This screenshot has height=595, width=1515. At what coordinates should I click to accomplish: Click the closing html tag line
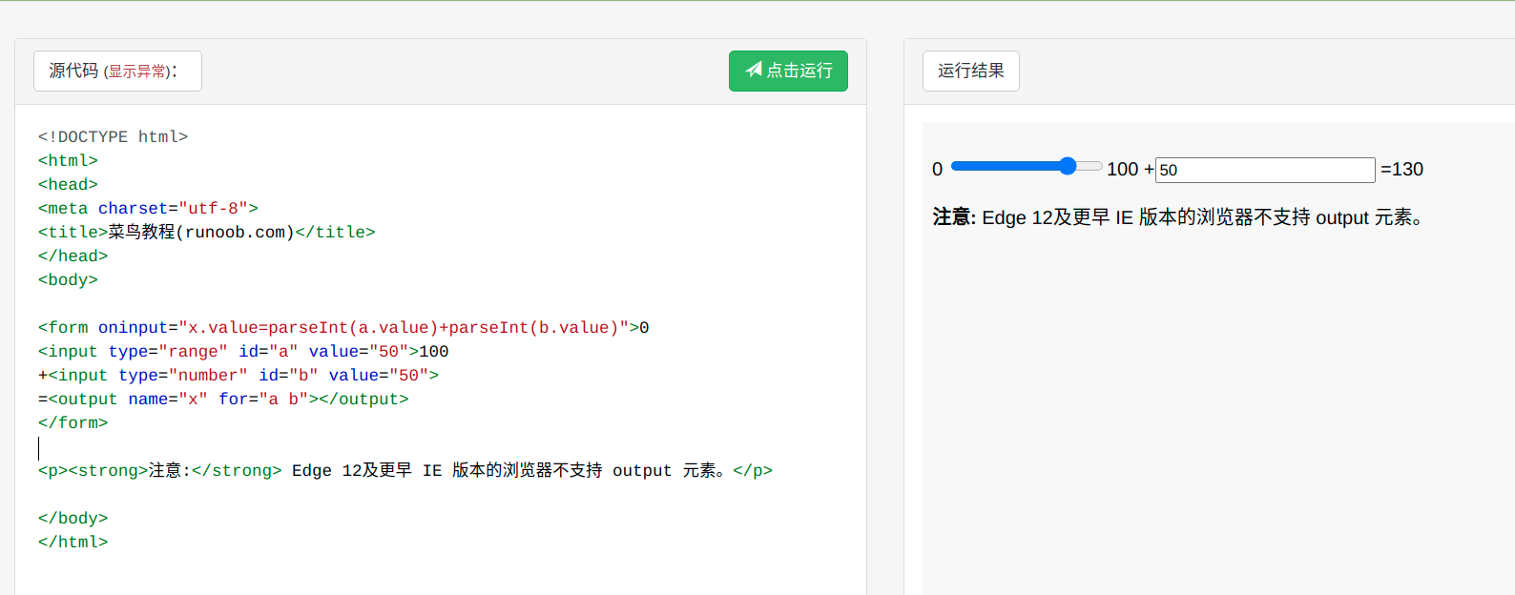73,543
